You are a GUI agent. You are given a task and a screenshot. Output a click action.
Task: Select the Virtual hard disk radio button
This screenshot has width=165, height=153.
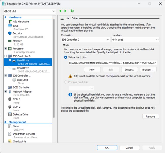click(x=65, y=57)
